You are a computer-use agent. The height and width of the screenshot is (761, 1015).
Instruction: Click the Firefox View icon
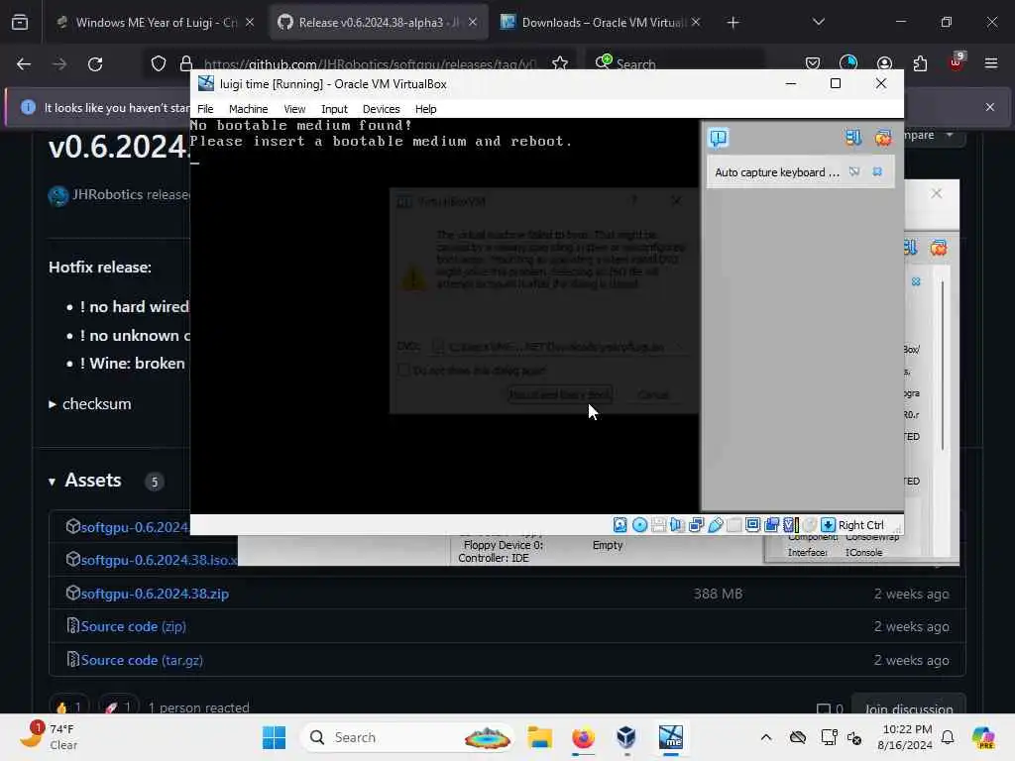tap(20, 23)
